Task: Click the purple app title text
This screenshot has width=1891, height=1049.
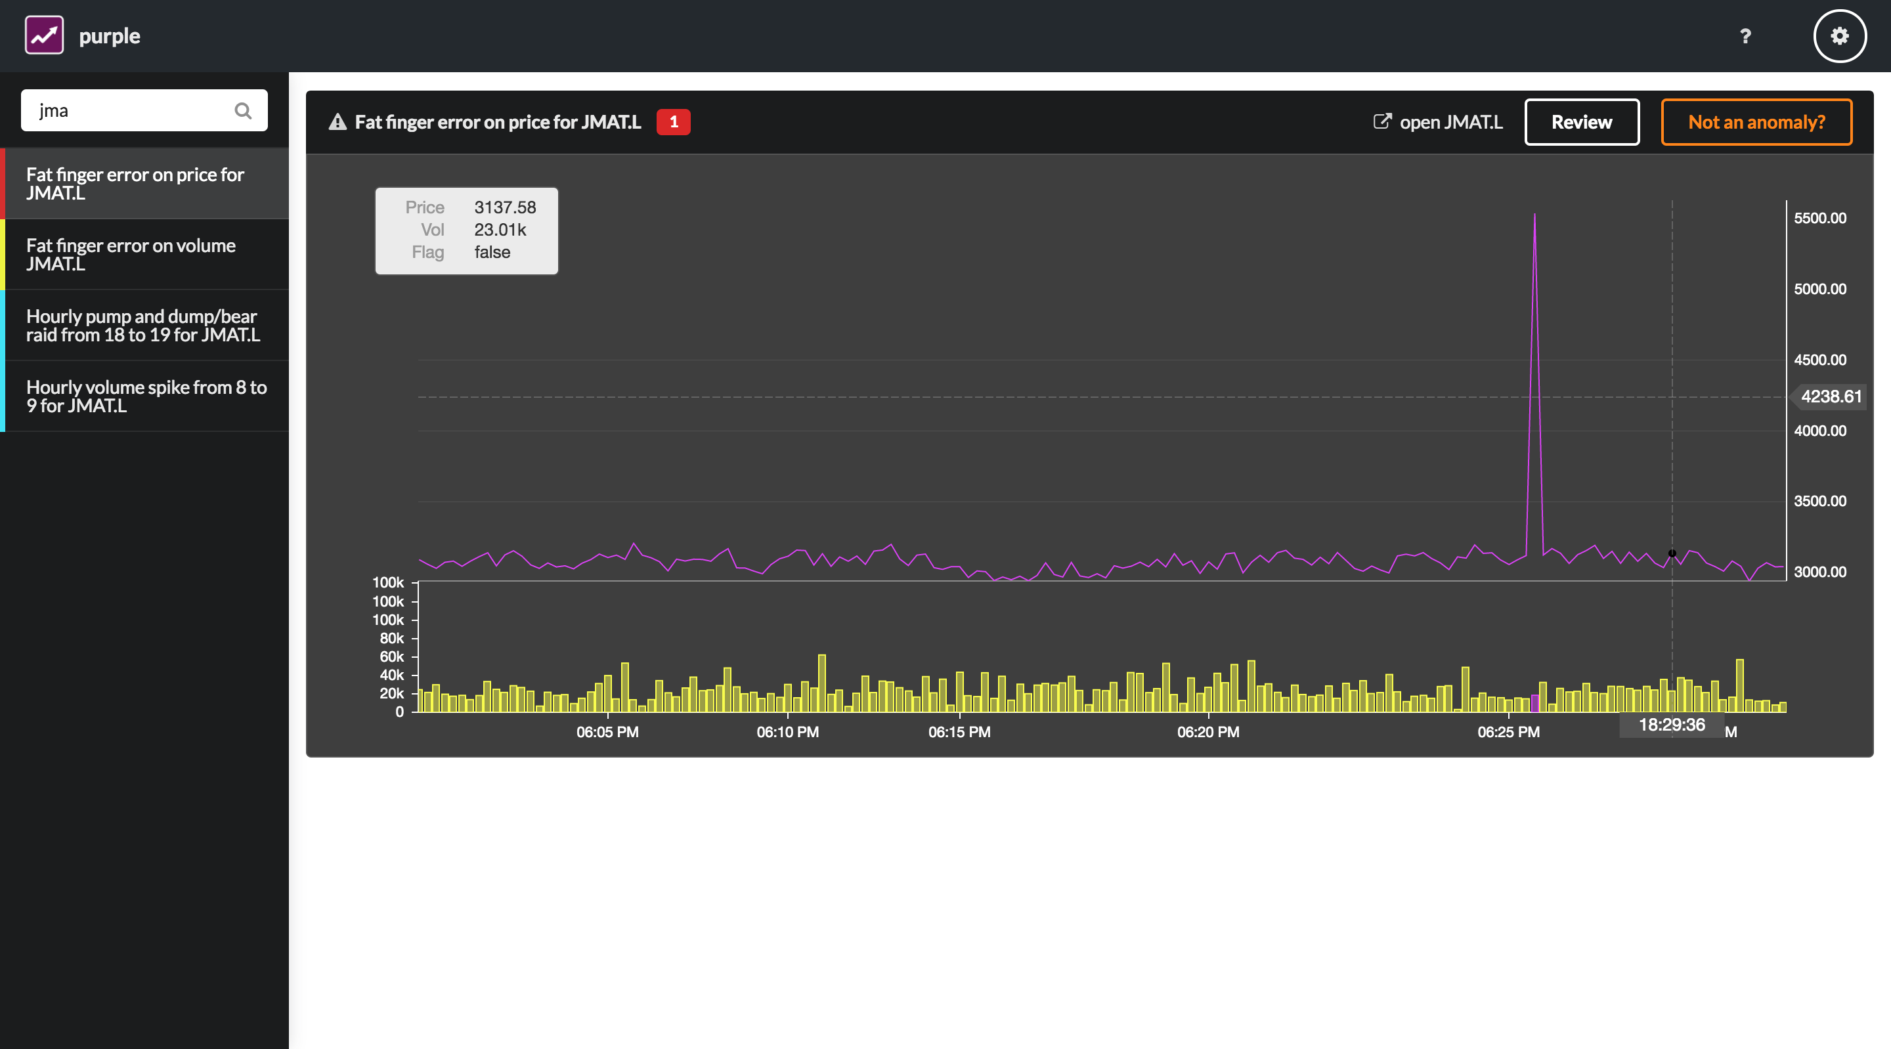Action: click(110, 36)
